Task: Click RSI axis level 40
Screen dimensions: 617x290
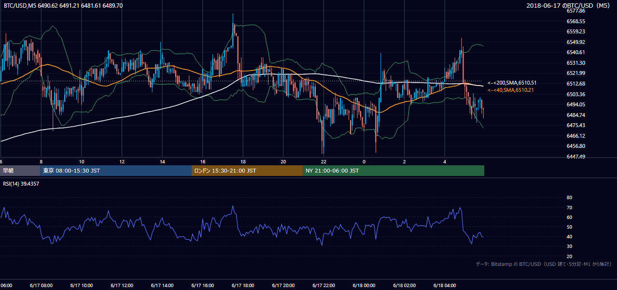Action: click(569, 236)
